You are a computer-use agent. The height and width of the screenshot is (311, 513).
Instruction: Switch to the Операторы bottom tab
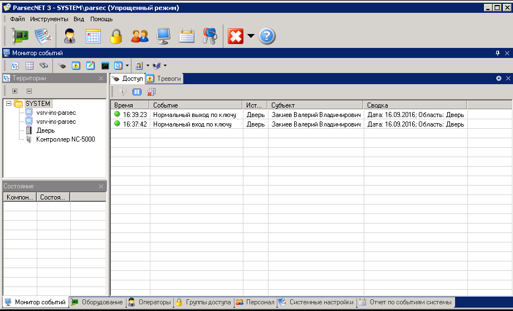point(149,302)
